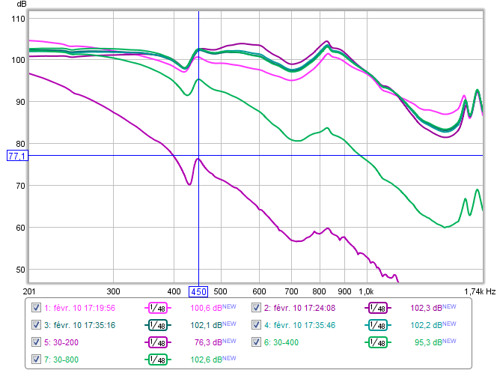Click the 1/48 smoothing icon for 30-200
The height and width of the screenshot is (370, 497).
tap(158, 342)
